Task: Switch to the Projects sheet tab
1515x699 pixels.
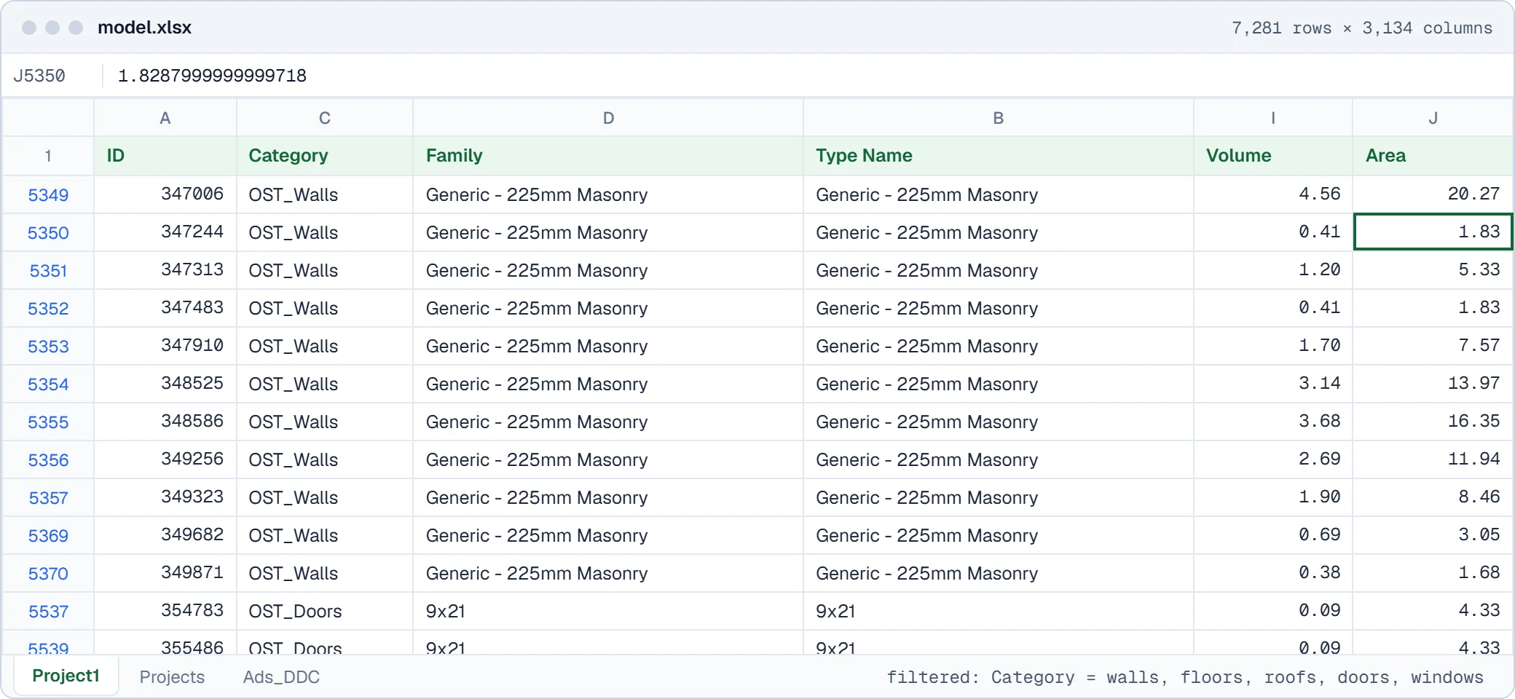Action: pyautogui.click(x=172, y=677)
